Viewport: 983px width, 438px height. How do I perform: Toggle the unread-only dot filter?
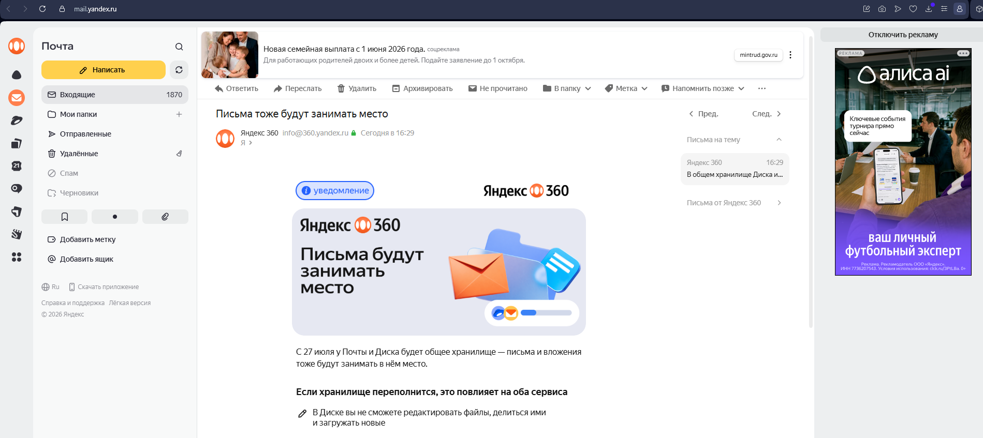(115, 217)
